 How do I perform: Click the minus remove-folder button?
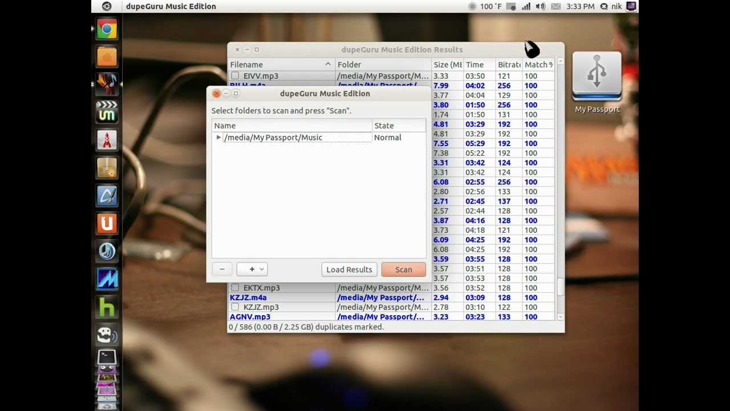tap(222, 269)
